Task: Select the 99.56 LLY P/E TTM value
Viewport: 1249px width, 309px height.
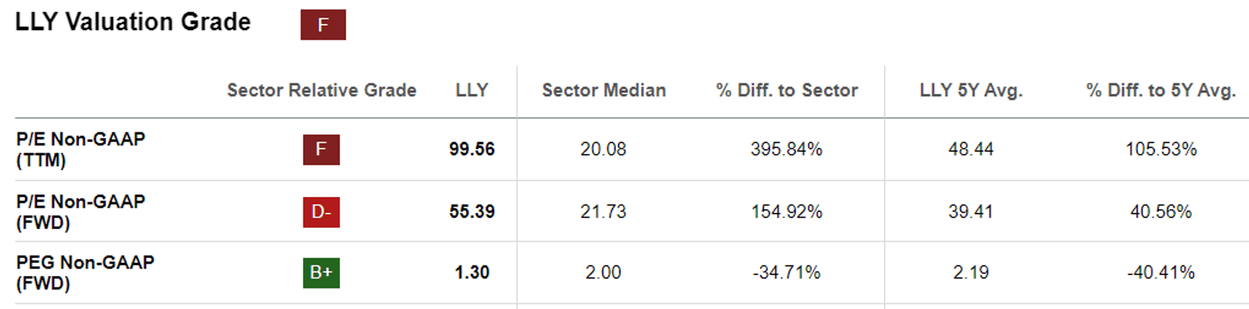Action: point(472,149)
